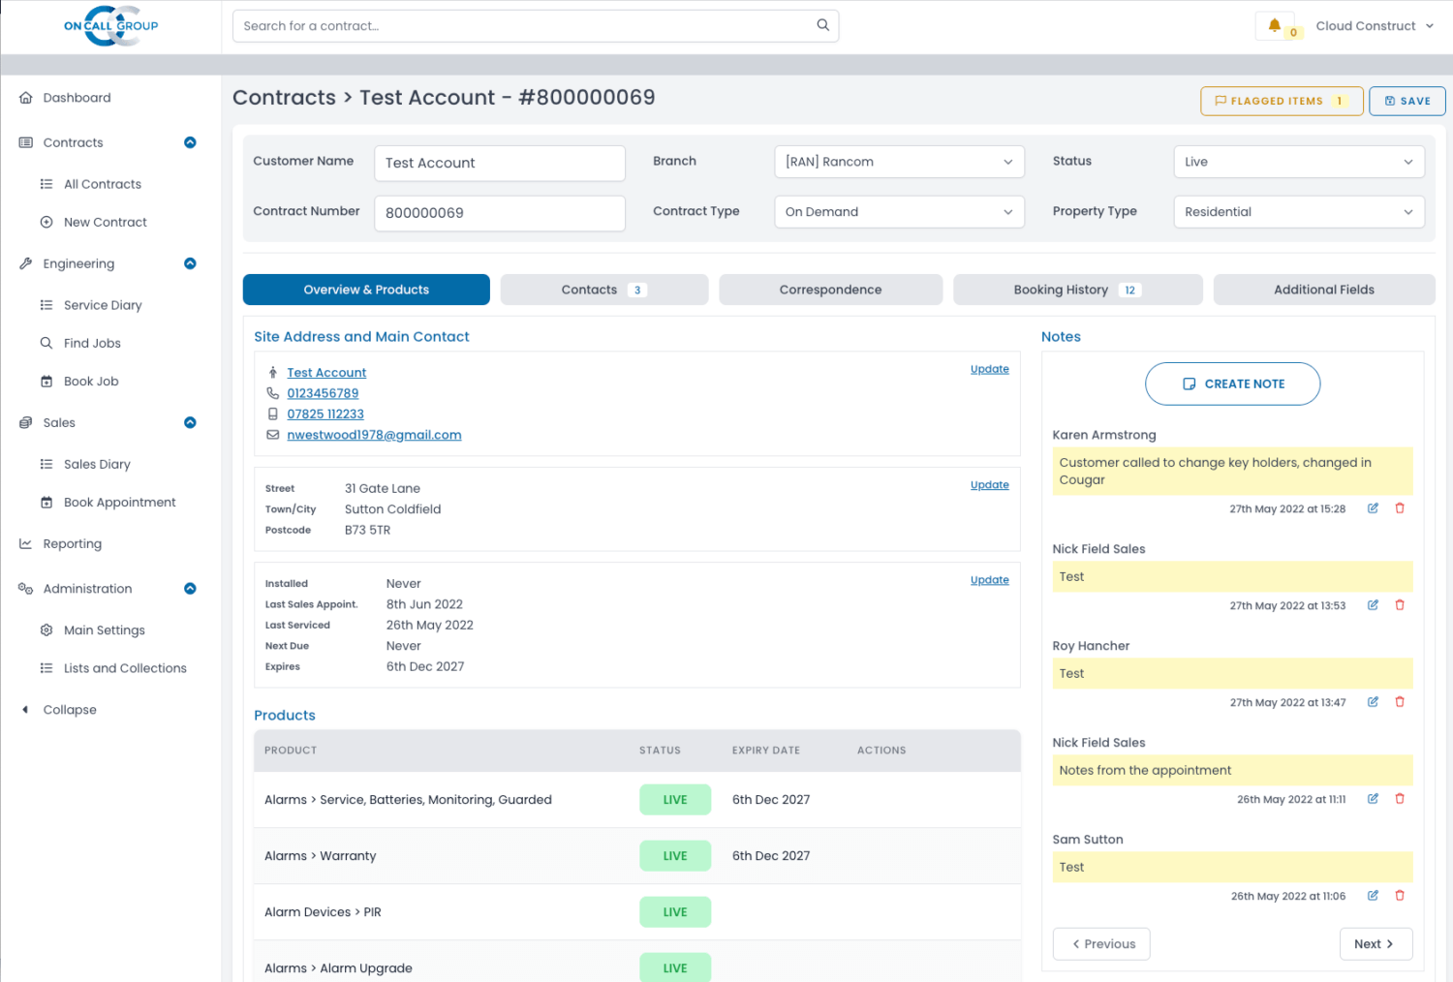
Task: Go to the Next page of notes
Action: (x=1376, y=944)
